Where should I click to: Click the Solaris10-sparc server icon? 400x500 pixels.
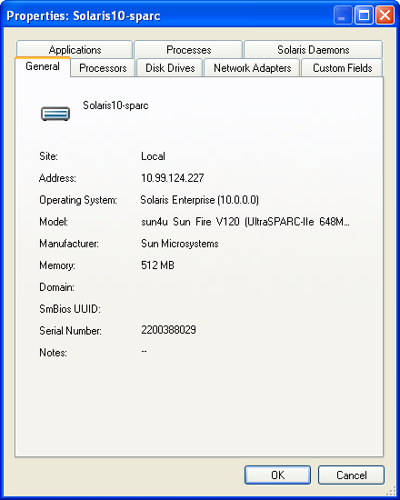(x=55, y=114)
